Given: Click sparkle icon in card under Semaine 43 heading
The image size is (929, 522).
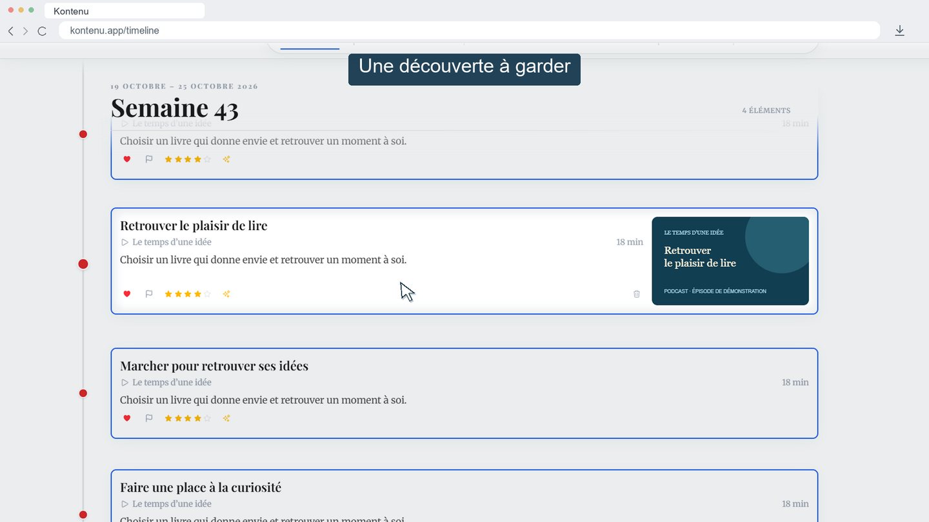Looking at the screenshot, I should pos(226,159).
